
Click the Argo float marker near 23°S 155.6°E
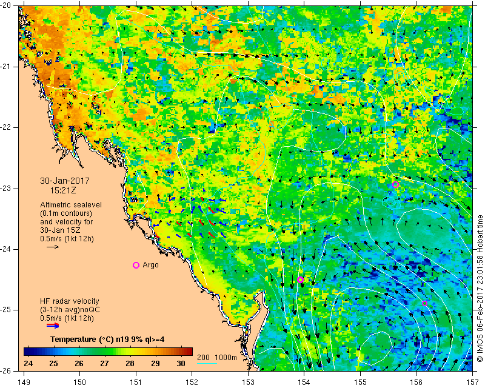pos(395,185)
